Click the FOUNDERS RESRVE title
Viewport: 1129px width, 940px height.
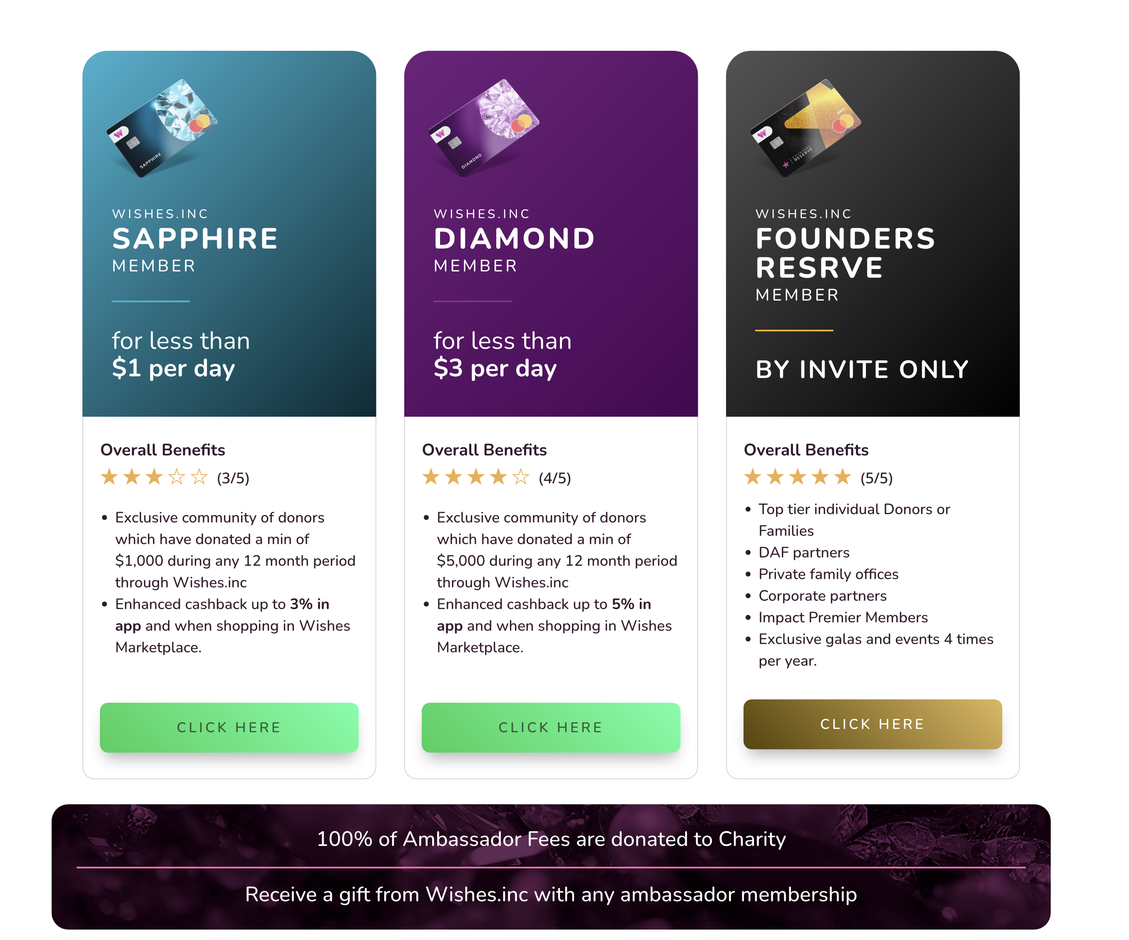(845, 253)
